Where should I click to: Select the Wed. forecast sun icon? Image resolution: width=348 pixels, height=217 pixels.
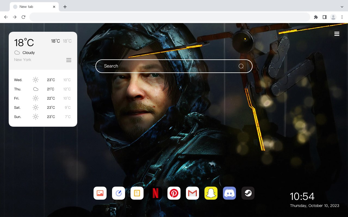(x=36, y=80)
